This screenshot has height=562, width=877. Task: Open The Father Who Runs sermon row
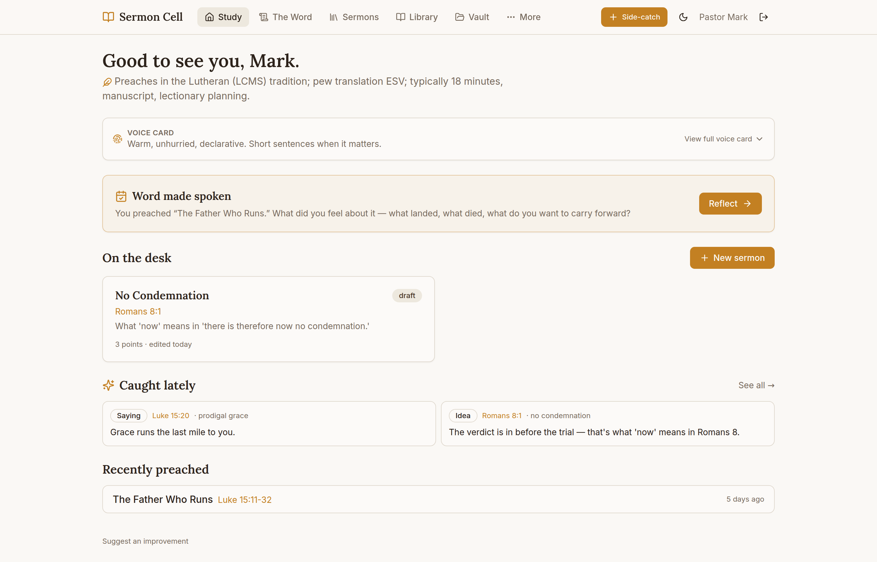(x=438, y=499)
